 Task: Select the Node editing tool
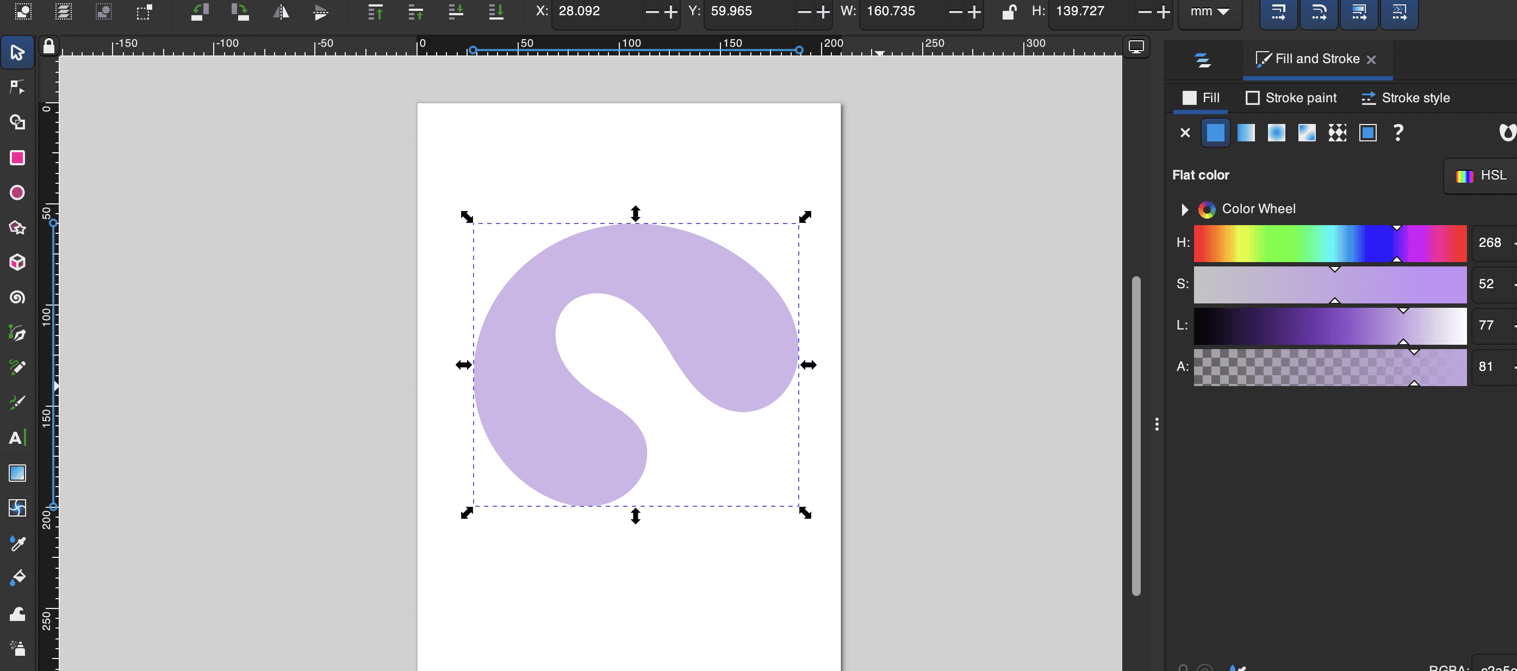pos(17,87)
